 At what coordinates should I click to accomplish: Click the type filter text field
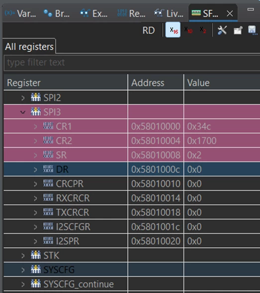[x=132, y=63]
